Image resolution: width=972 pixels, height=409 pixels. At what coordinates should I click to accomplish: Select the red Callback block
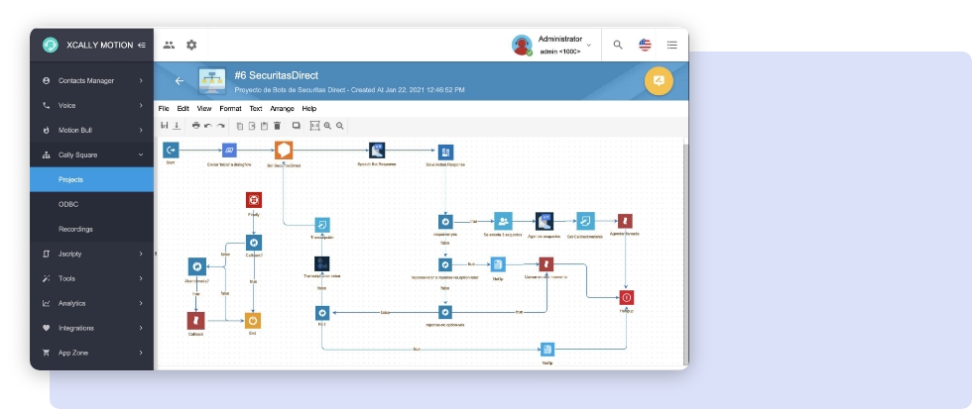point(196,321)
